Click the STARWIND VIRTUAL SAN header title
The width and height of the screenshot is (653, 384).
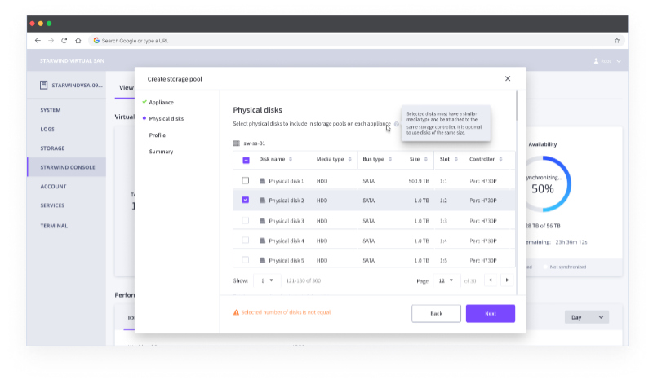72,61
